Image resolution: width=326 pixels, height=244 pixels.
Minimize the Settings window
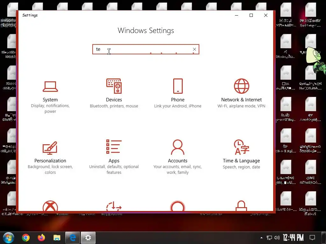tap(237, 15)
